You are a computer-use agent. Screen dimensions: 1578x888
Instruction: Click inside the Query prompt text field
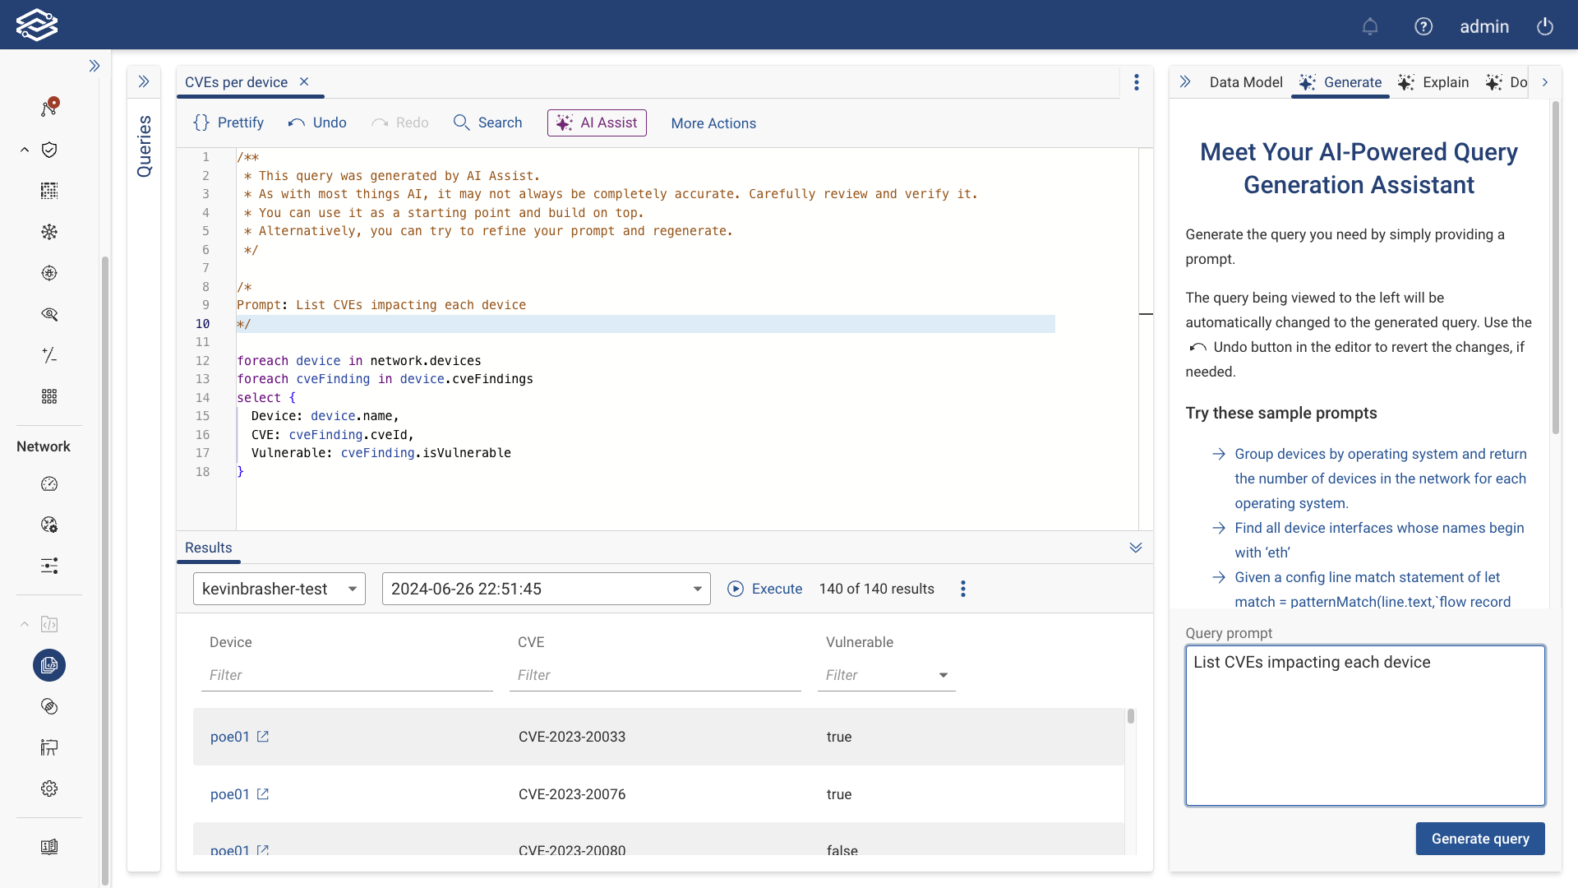coord(1364,724)
